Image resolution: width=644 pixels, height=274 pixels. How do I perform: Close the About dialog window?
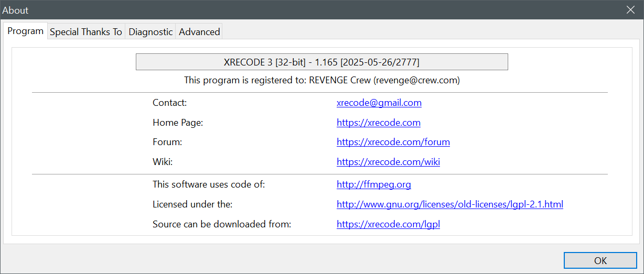(631, 10)
